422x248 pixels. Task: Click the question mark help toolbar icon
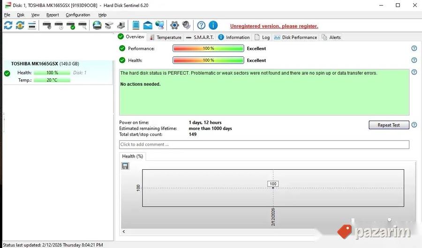pyautogui.click(x=201, y=25)
